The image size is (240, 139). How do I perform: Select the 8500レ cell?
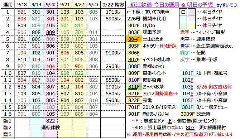(113, 80)
